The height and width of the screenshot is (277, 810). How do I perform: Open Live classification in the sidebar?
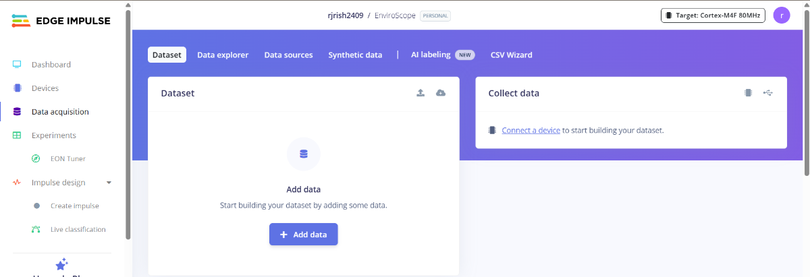tap(78, 230)
